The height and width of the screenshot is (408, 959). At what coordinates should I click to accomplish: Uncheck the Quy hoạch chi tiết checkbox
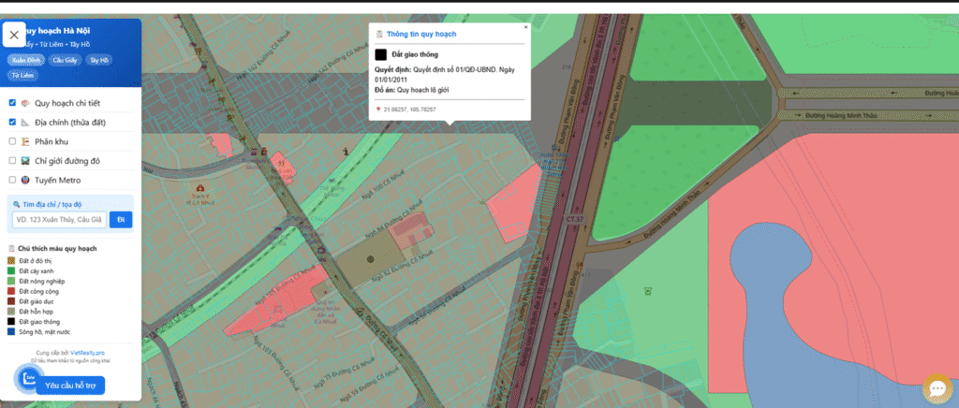(12, 103)
